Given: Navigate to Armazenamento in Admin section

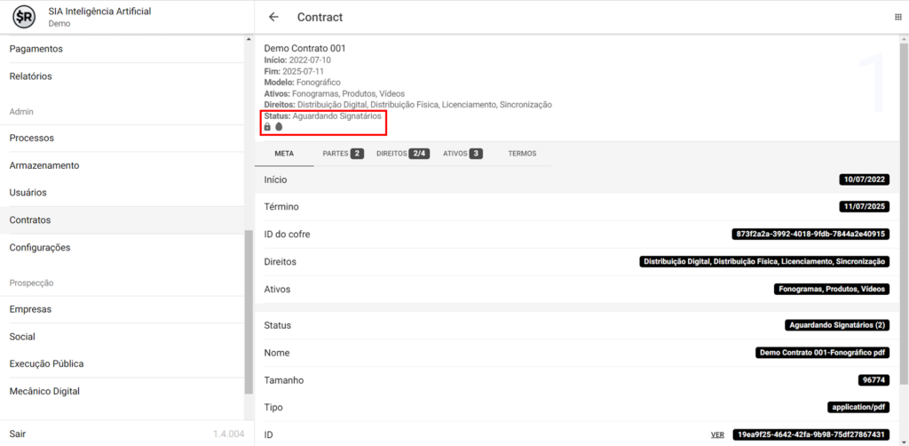Looking at the screenshot, I should tap(44, 165).
